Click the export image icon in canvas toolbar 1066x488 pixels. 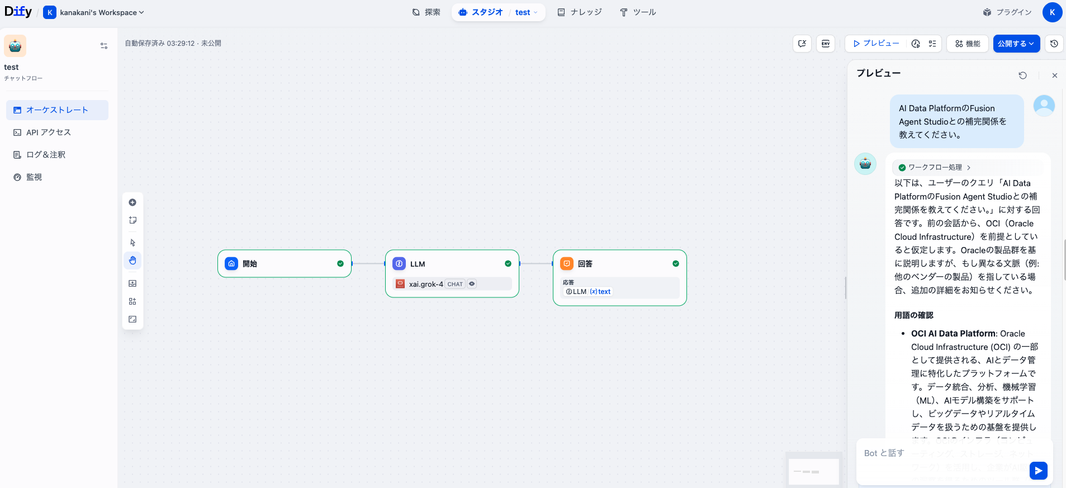132,283
